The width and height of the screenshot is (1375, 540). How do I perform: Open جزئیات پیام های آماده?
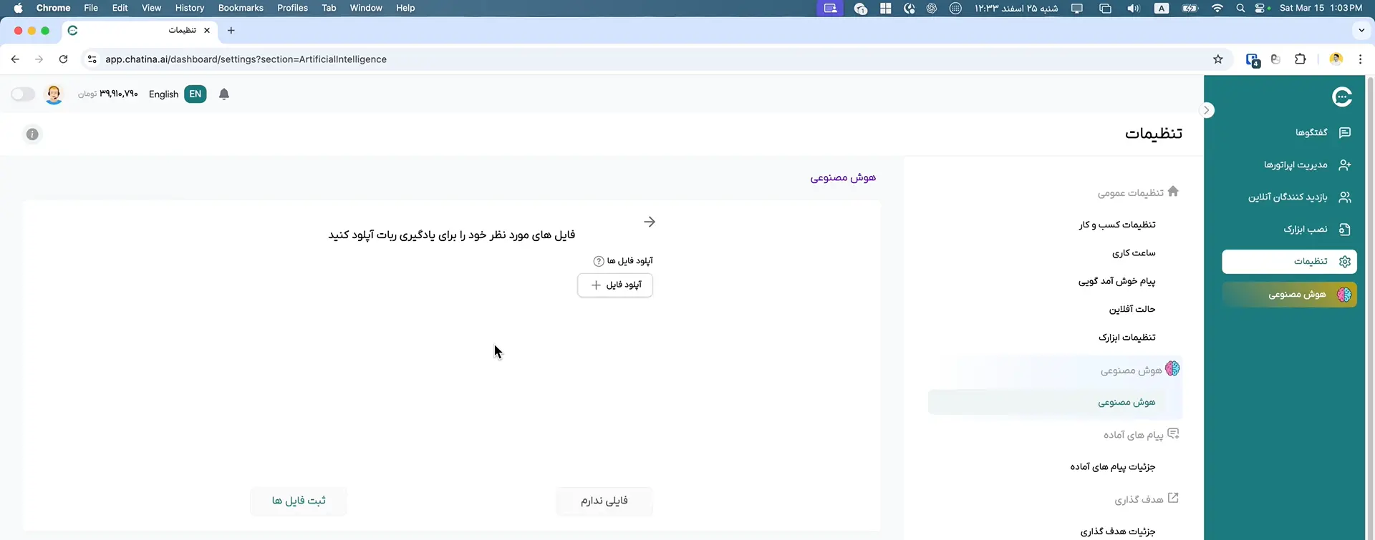tap(1113, 467)
